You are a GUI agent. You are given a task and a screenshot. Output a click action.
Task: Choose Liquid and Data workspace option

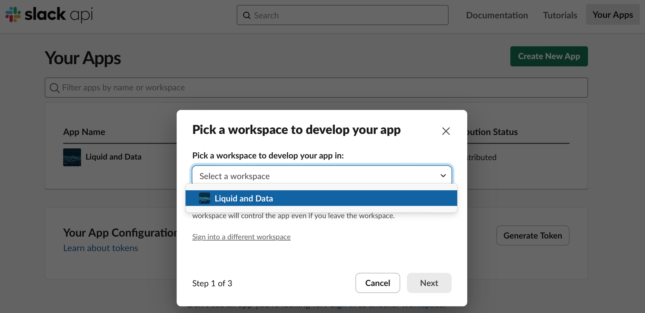tap(321, 198)
